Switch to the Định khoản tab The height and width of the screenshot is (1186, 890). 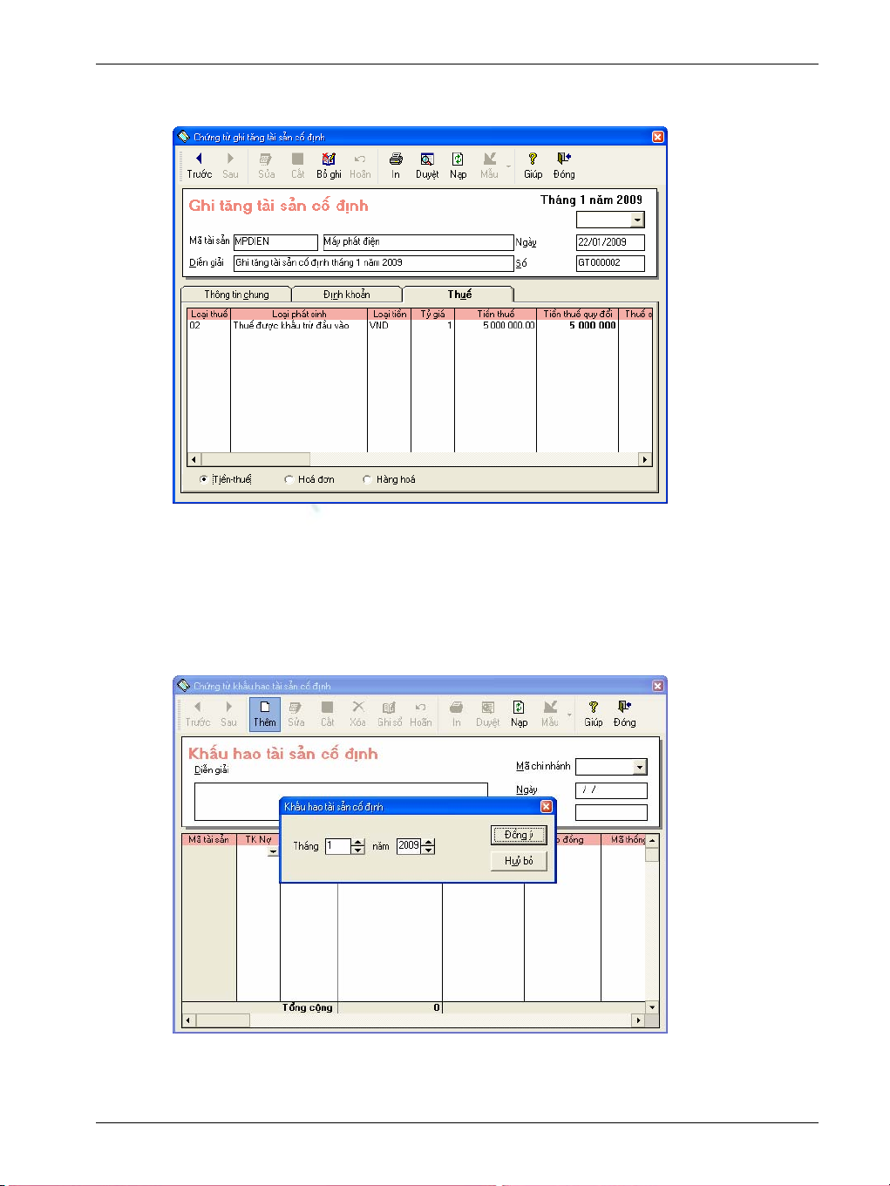[346, 295]
